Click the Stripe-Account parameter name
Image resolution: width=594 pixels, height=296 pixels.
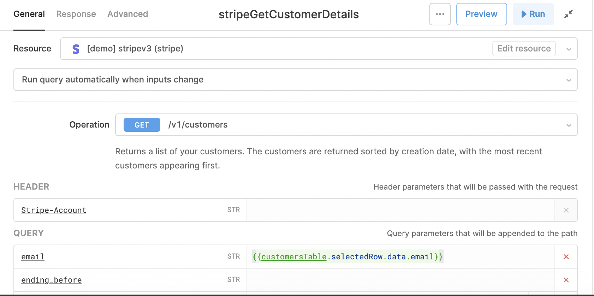tap(54, 210)
